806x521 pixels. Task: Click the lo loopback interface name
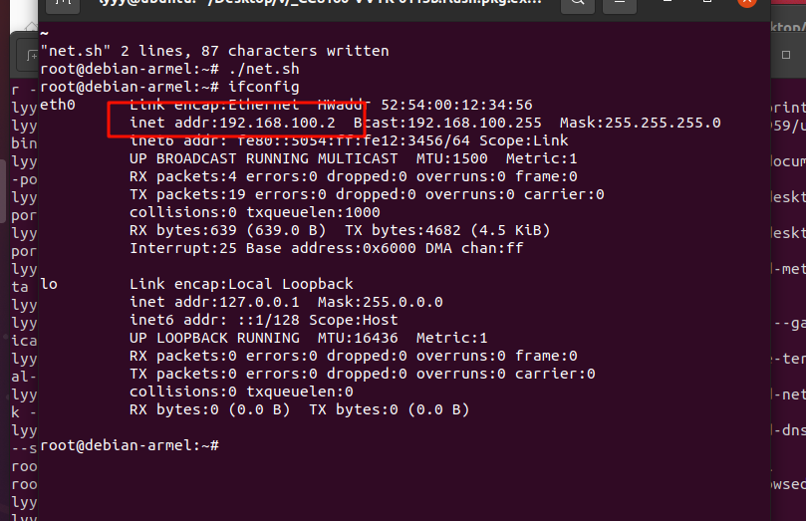pyautogui.click(x=49, y=284)
